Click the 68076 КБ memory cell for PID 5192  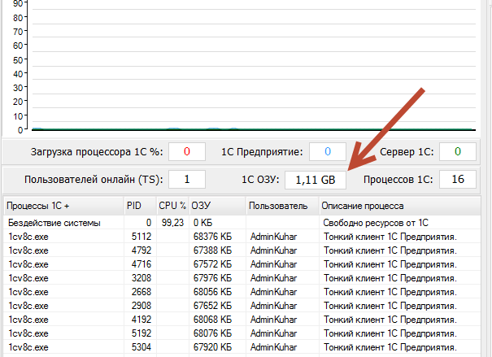point(213,333)
